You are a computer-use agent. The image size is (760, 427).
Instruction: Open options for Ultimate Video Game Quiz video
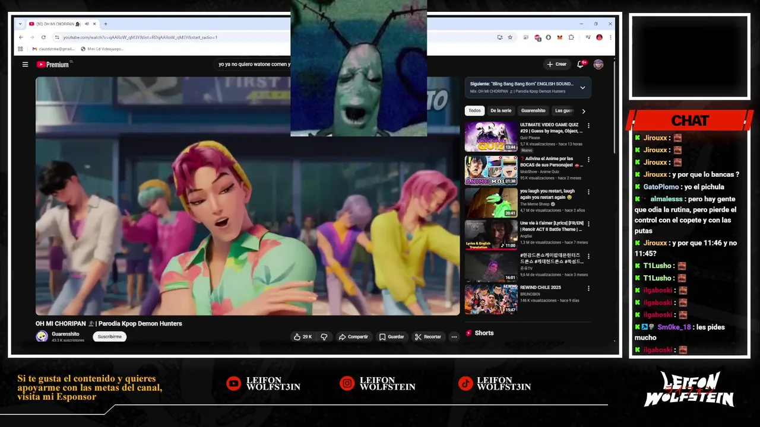(x=588, y=126)
